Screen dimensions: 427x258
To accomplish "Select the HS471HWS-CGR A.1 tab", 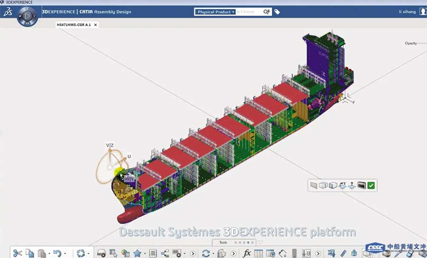I will [73, 25].
